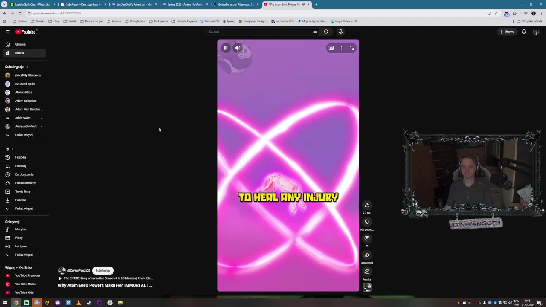Open Playlisty in sidebar
This screenshot has width=546, height=307.
[24, 166]
